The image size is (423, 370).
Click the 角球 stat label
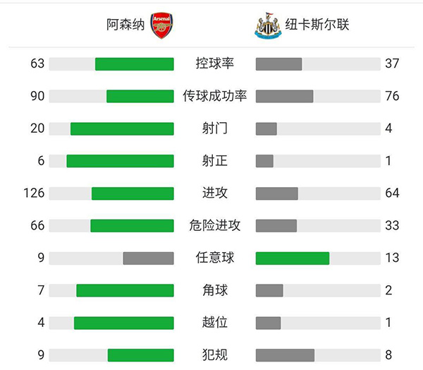214,290
